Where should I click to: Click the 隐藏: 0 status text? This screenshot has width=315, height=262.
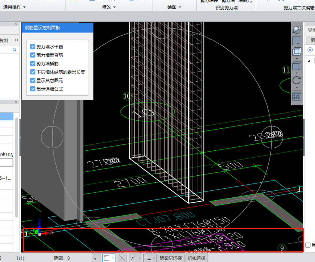pyautogui.click(x=62, y=258)
